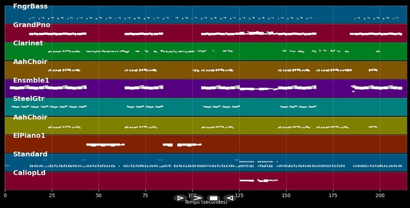Select the GrandPno track label
410x208 pixels.
(32, 25)
